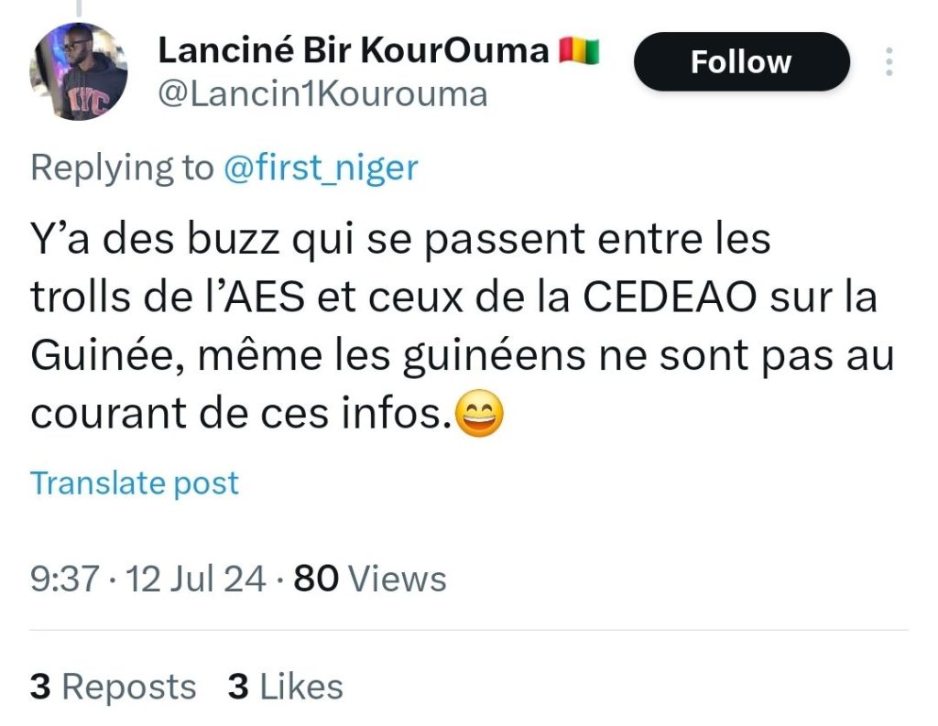938x726 pixels.
Task: Toggle following with the Follow button
Action: (740, 61)
